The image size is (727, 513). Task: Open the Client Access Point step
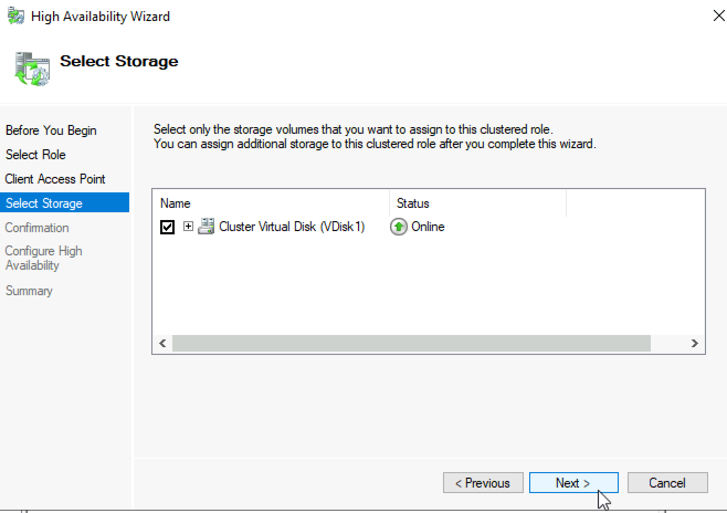point(55,179)
